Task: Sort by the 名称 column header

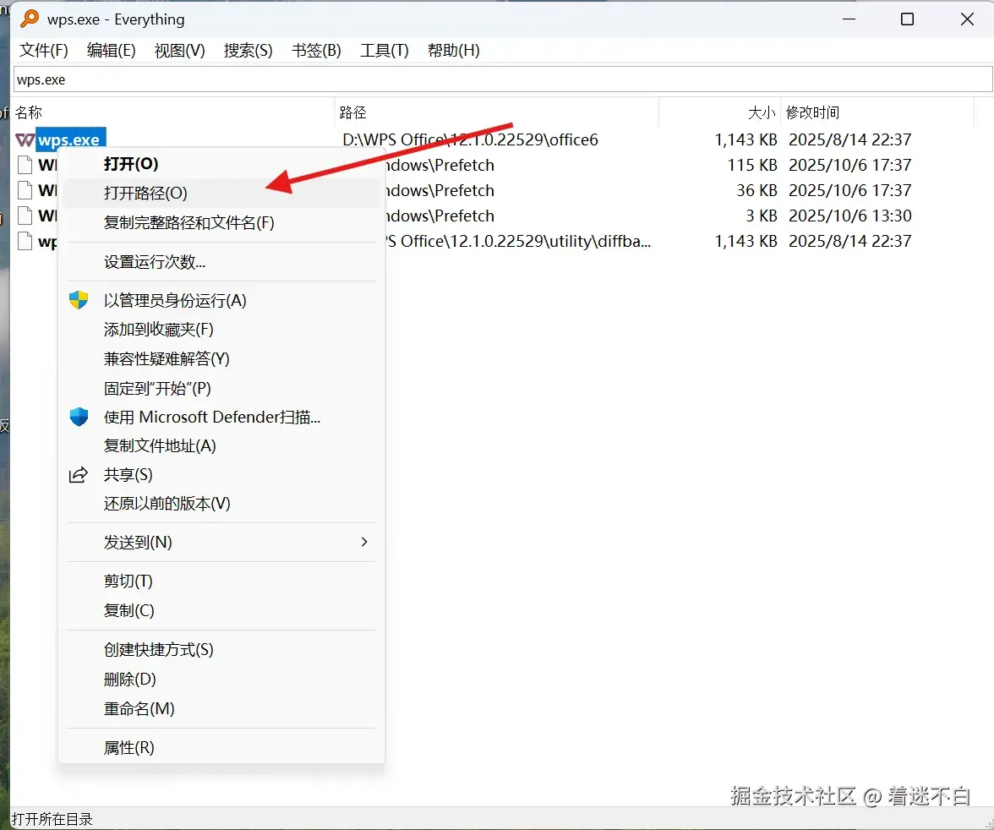Action: pyautogui.click(x=172, y=112)
